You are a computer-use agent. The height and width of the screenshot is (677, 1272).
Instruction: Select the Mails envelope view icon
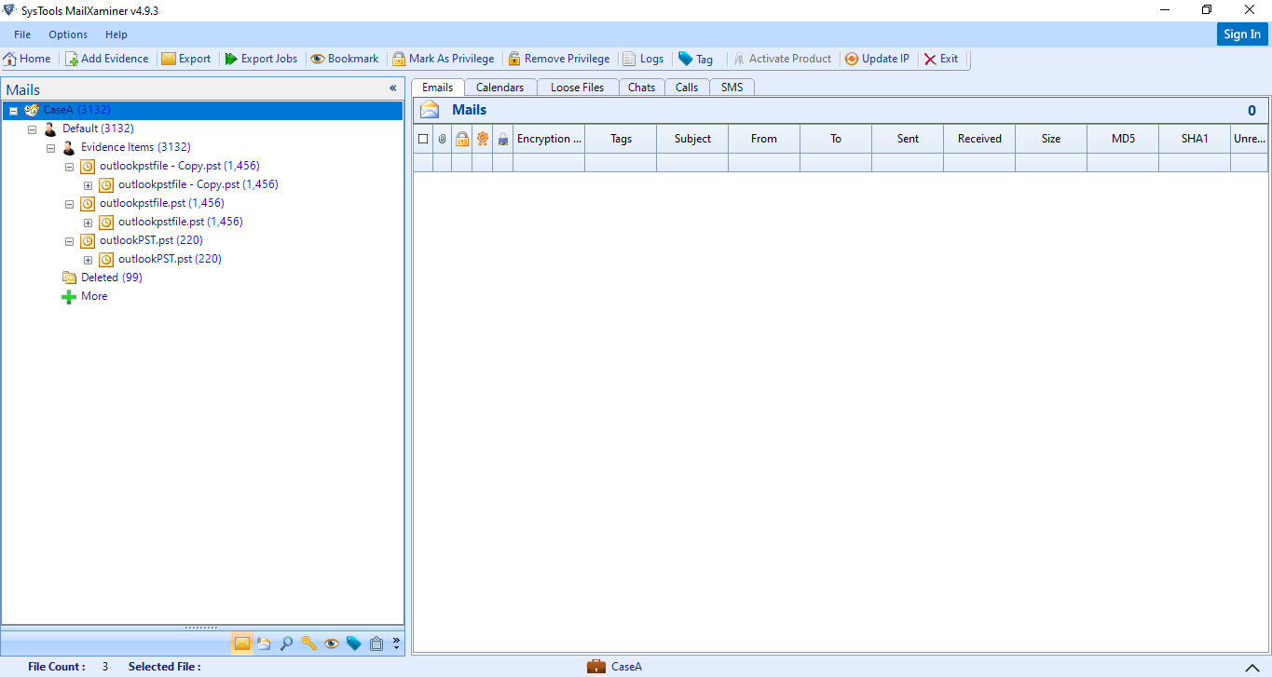coord(242,643)
